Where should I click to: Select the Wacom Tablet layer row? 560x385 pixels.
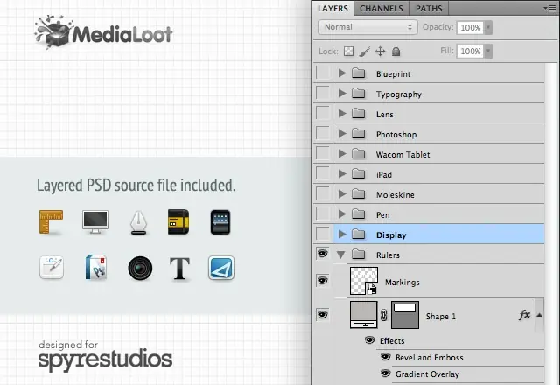[439, 154]
